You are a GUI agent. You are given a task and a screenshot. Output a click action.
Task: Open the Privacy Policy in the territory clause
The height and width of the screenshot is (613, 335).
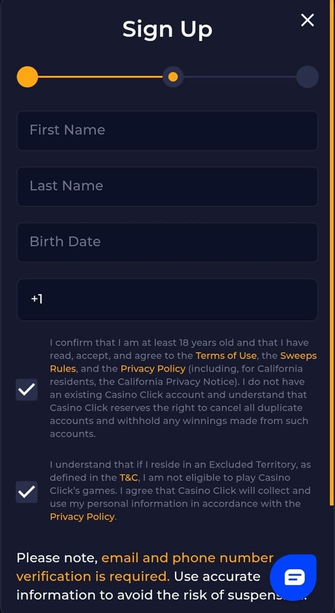click(82, 516)
